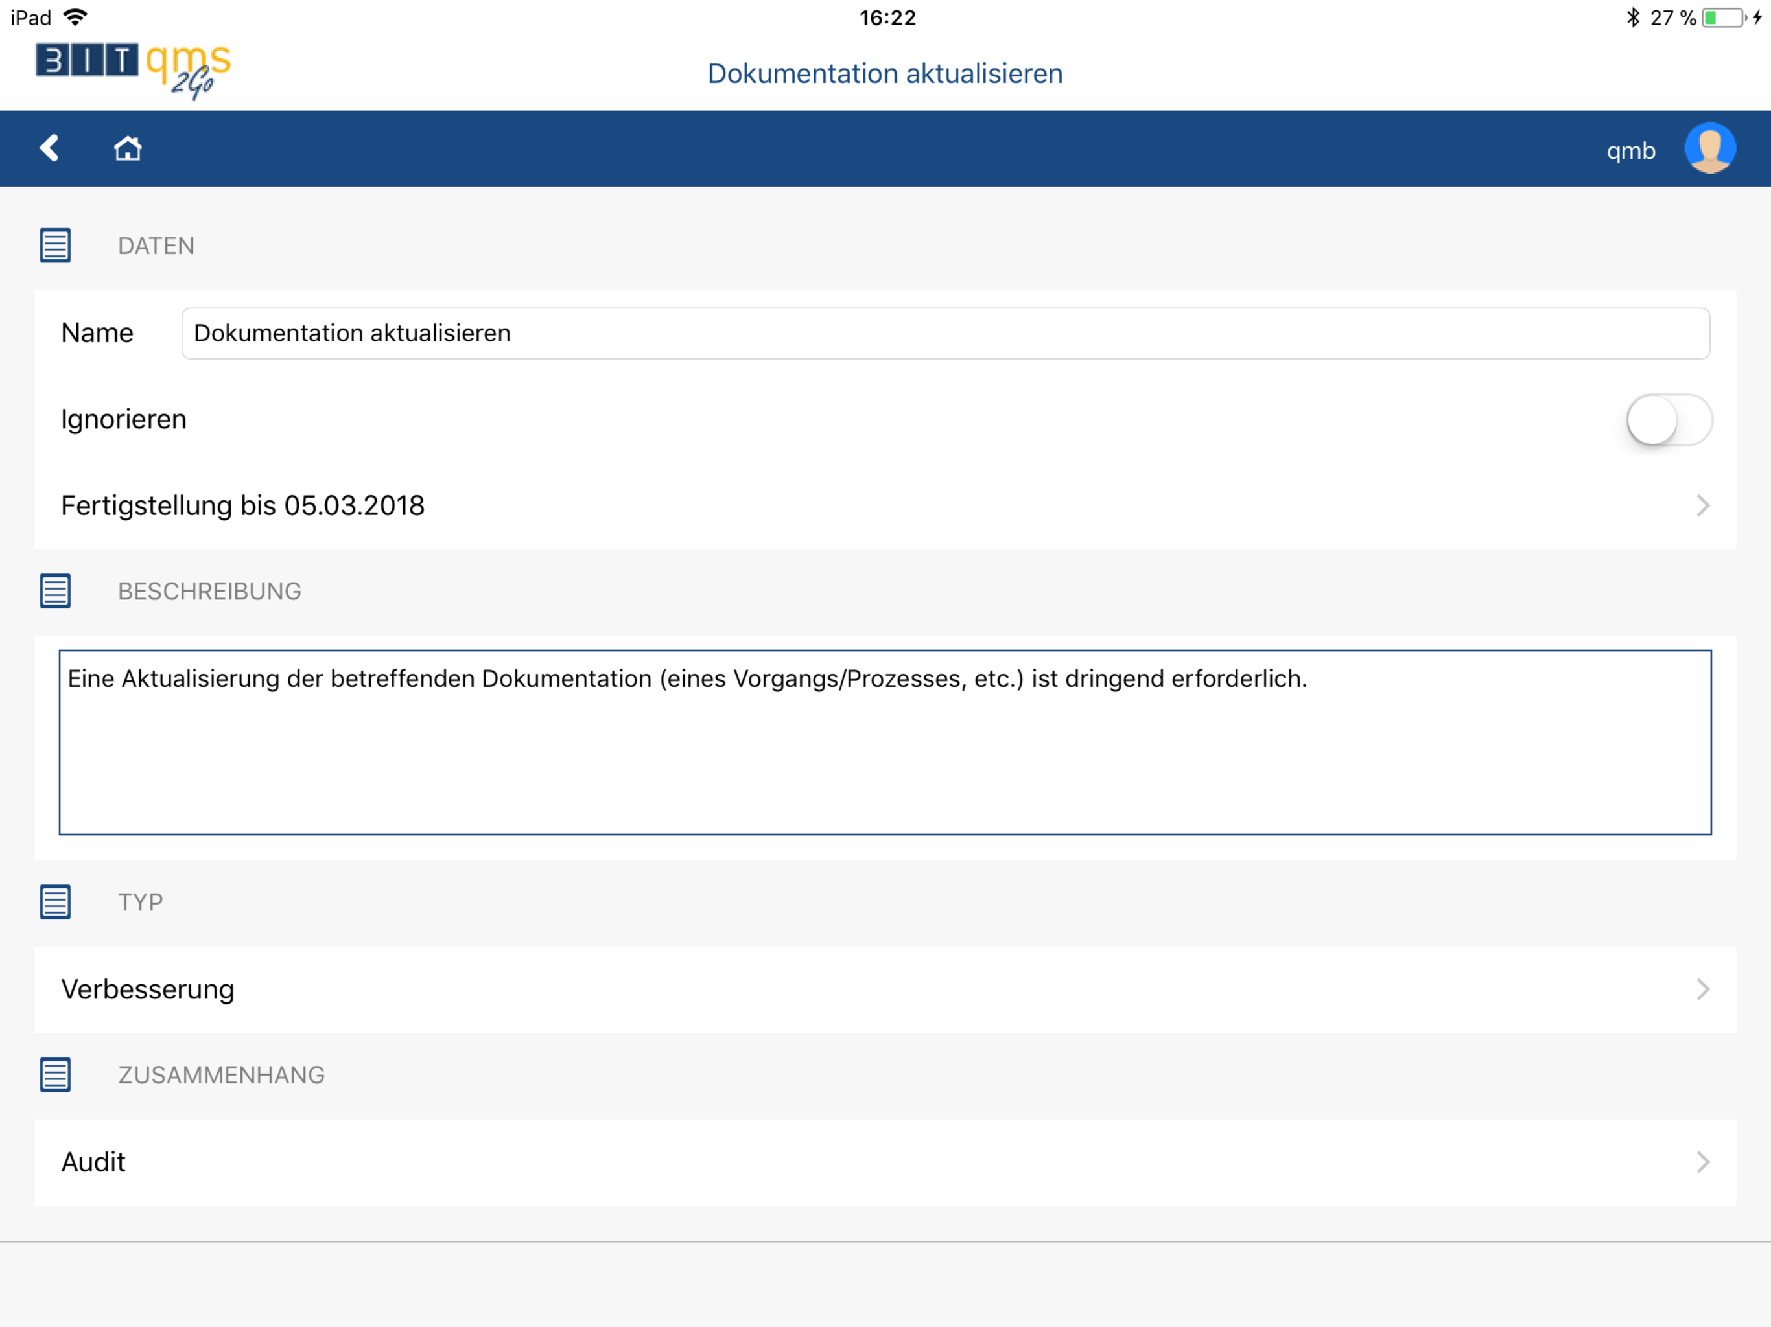This screenshot has width=1771, height=1327.
Task: Open the Verbesserung type row
Action: pyautogui.click(x=885, y=989)
